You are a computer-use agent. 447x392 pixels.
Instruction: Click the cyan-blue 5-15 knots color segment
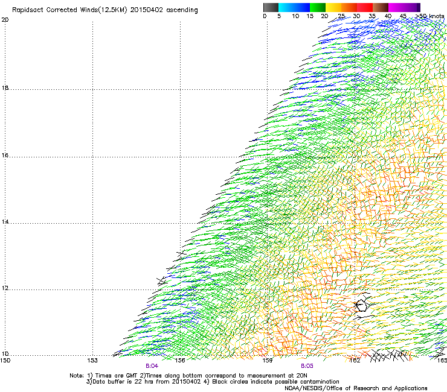[294, 7]
